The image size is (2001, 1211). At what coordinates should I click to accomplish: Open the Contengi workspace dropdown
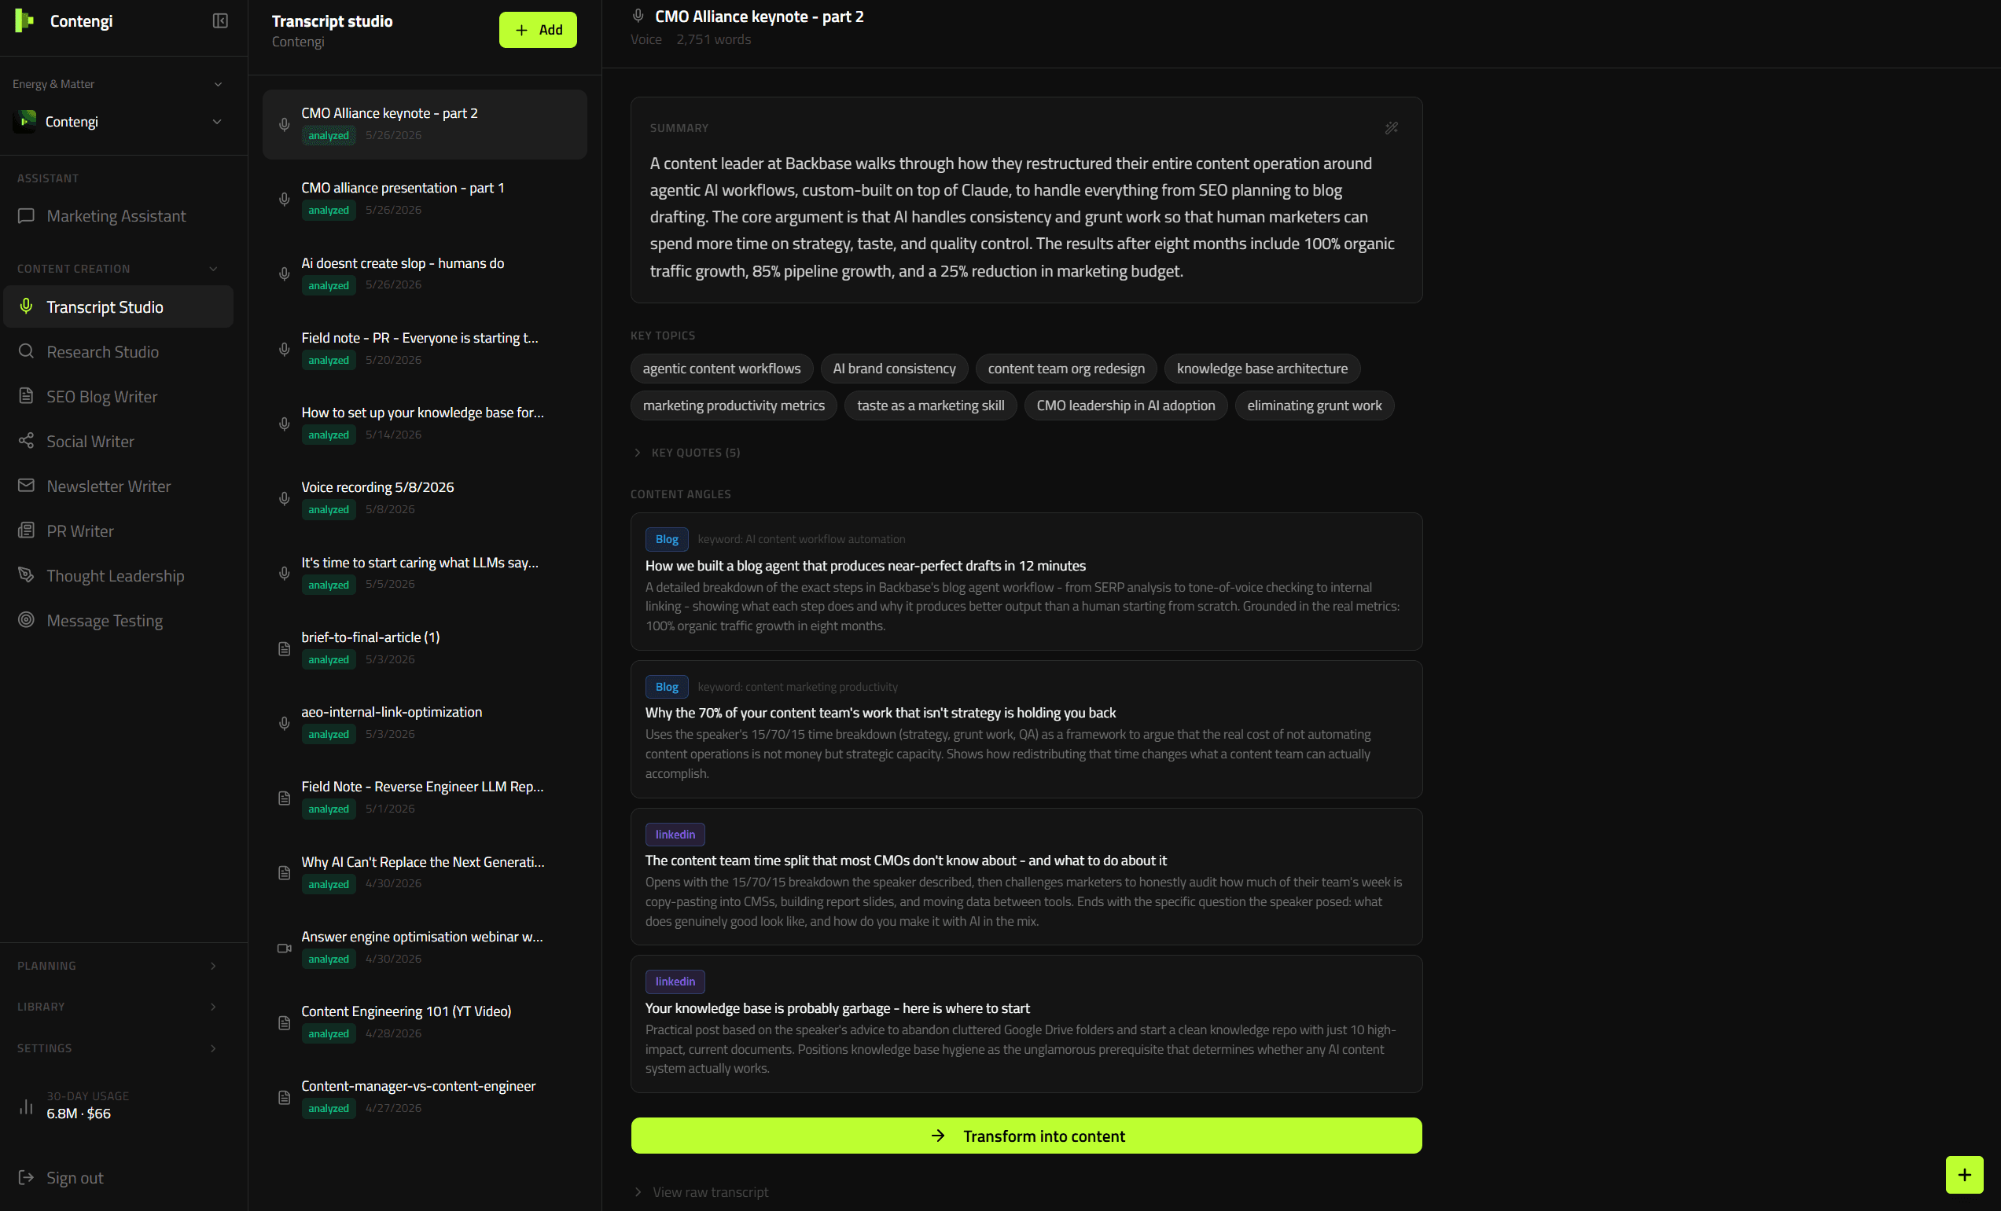coord(118,121)
